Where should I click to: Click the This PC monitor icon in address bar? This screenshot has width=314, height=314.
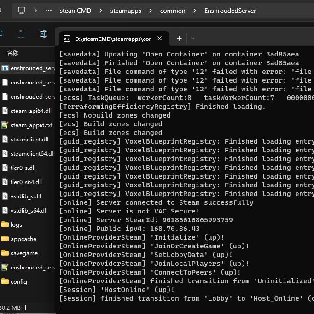coord(22,10)
